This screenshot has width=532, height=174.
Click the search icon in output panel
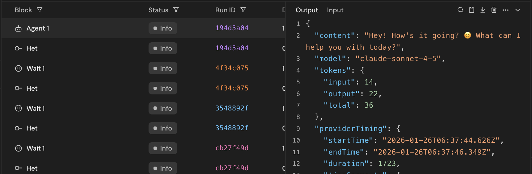pos(460,10)
